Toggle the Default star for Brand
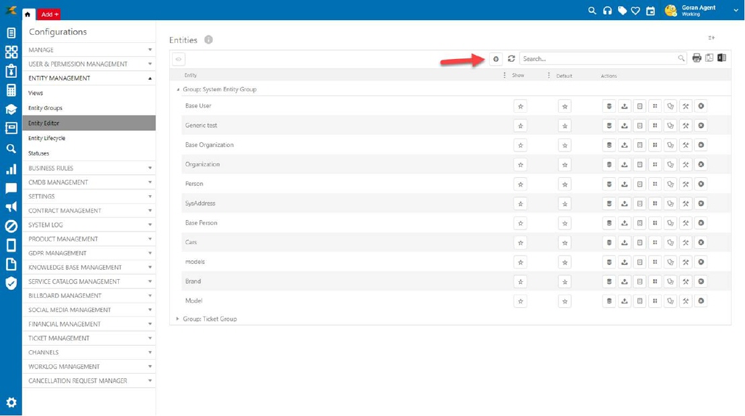 565,282
